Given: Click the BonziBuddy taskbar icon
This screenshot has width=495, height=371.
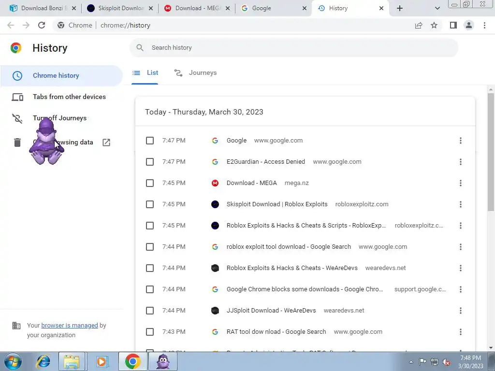Looking at the screenshot, I should [163, 361].
